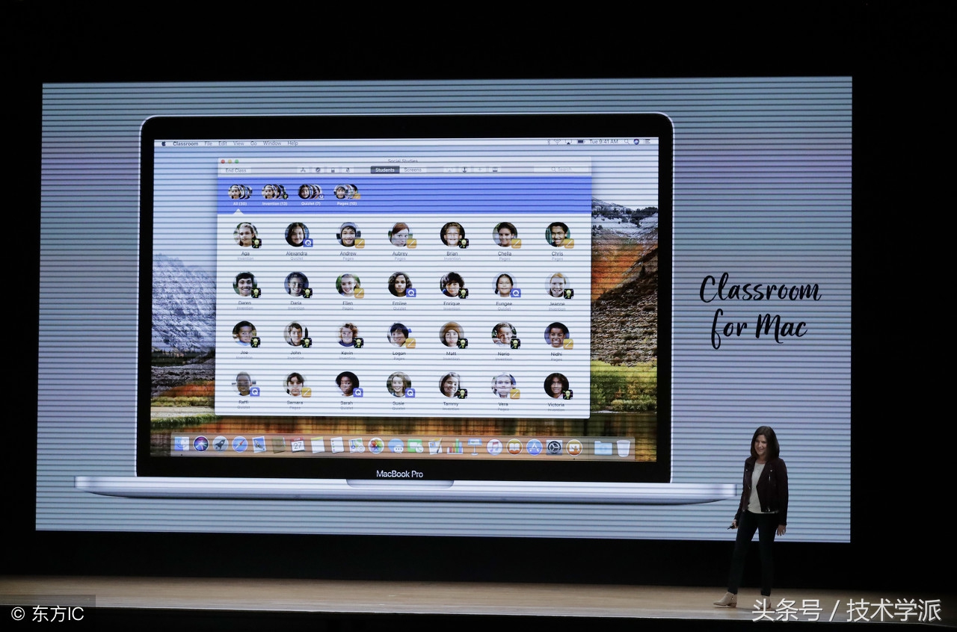The image size is (957, 632).
Task: Click the Navigate compass toolbar icon
Action: pyautogui.click(x=318, y=170)
